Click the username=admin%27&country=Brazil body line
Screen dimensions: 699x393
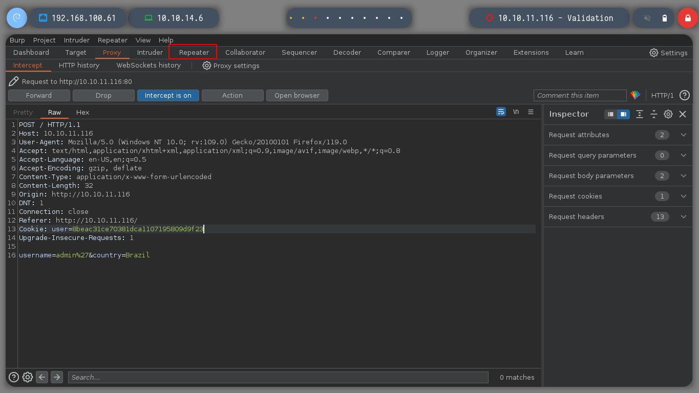(x=84, y=255)
